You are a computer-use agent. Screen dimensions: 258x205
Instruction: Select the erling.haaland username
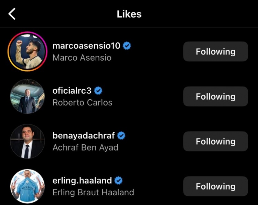(x=82, y=181)
